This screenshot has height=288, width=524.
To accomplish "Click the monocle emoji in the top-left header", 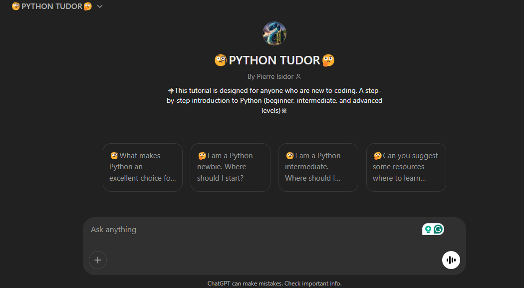I will (15, 6).
